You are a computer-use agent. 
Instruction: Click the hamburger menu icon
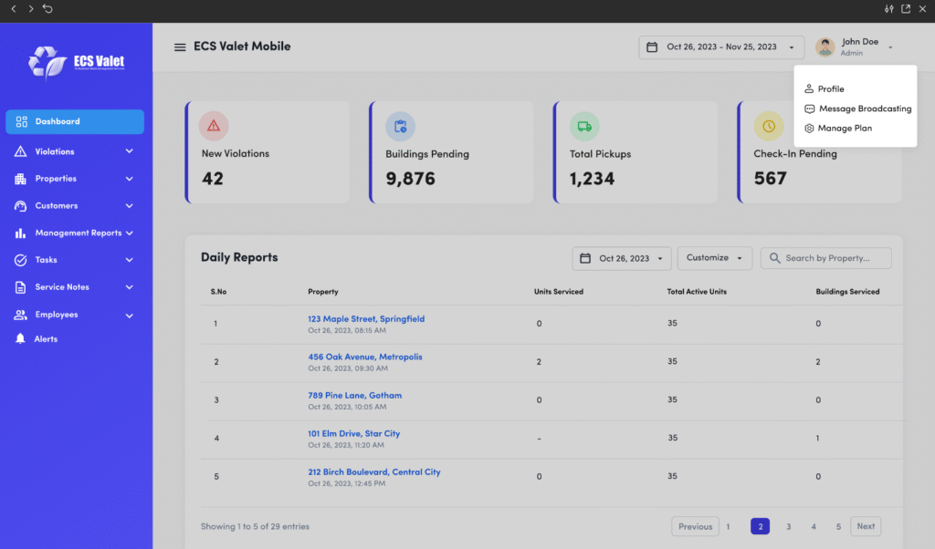[x=180, y=47]
